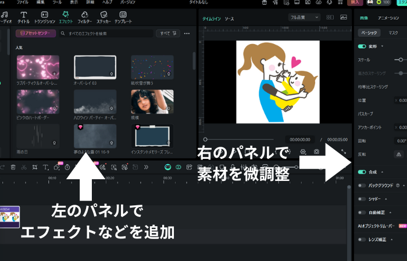This screenshot has width=407, height=261.
Task: Expand the 自動補正 section arrow
Action: tap(390, 213)
